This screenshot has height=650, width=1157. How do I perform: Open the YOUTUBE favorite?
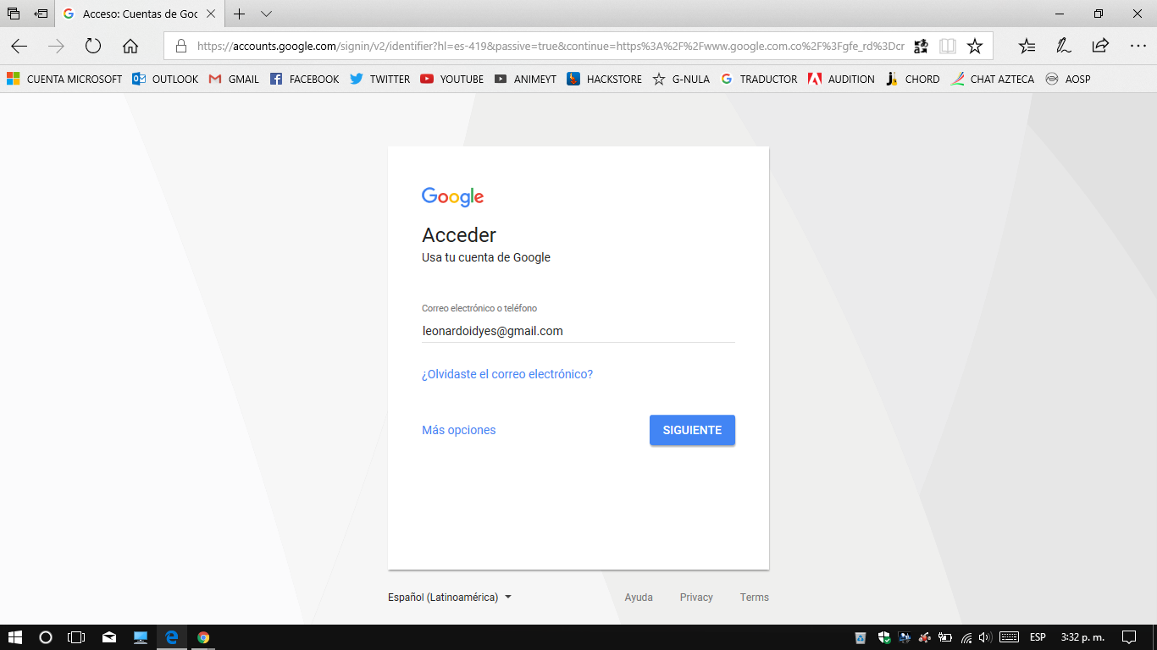(x=451, y=79)
